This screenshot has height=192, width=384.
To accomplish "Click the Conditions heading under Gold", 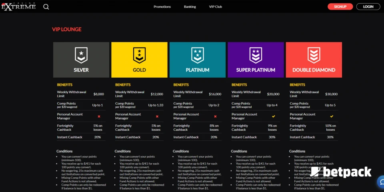I will [123, 151].
